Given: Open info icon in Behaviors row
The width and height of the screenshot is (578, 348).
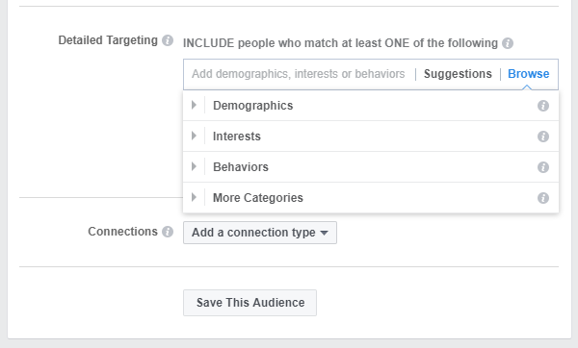Looking at the screenshot, I should click(543, 167).
